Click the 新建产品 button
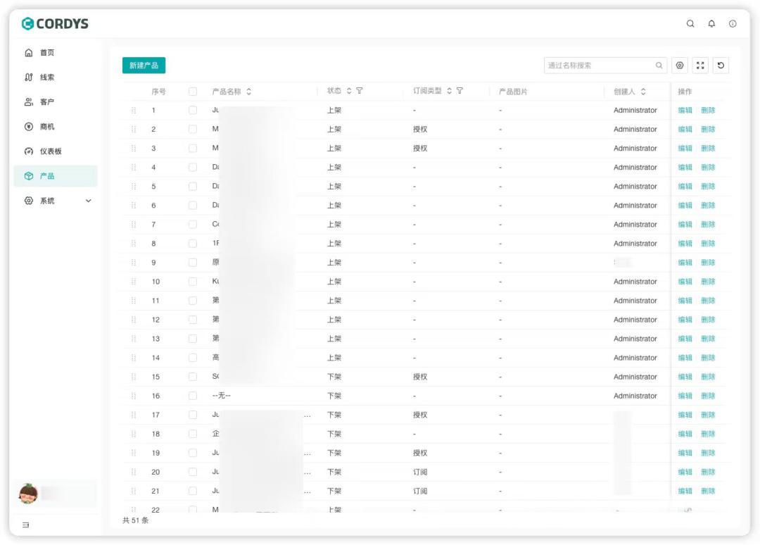 point(144,65)
